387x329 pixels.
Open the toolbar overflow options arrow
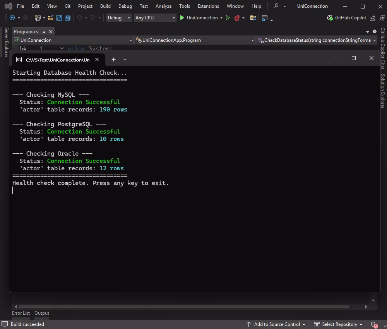pos(272,20)
